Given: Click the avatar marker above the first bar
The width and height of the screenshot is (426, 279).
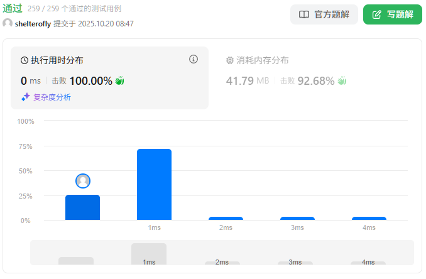Looking at the screenshot, I should (x=83, y=181).
